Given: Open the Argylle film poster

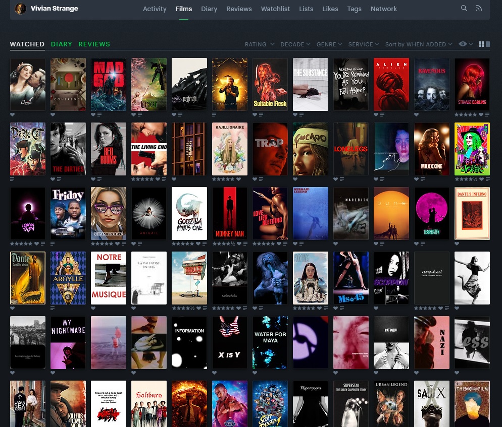Looking at the screenshot, I should click(x=68, y=278).
